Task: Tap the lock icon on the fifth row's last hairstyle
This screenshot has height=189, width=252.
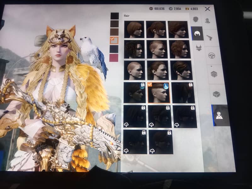Action: pyautogui.click(x=193, y=108)
